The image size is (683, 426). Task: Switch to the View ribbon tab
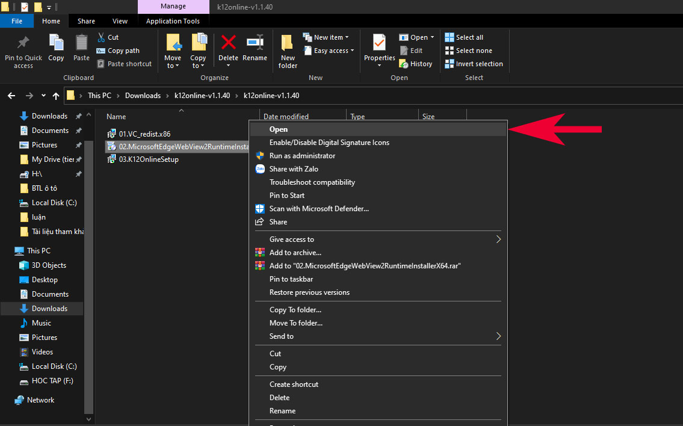(x=120, y=21)
